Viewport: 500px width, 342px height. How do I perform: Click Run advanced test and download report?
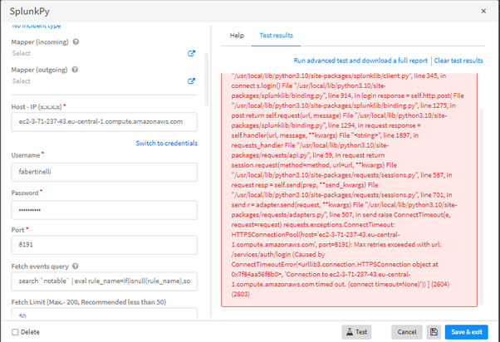360,61
